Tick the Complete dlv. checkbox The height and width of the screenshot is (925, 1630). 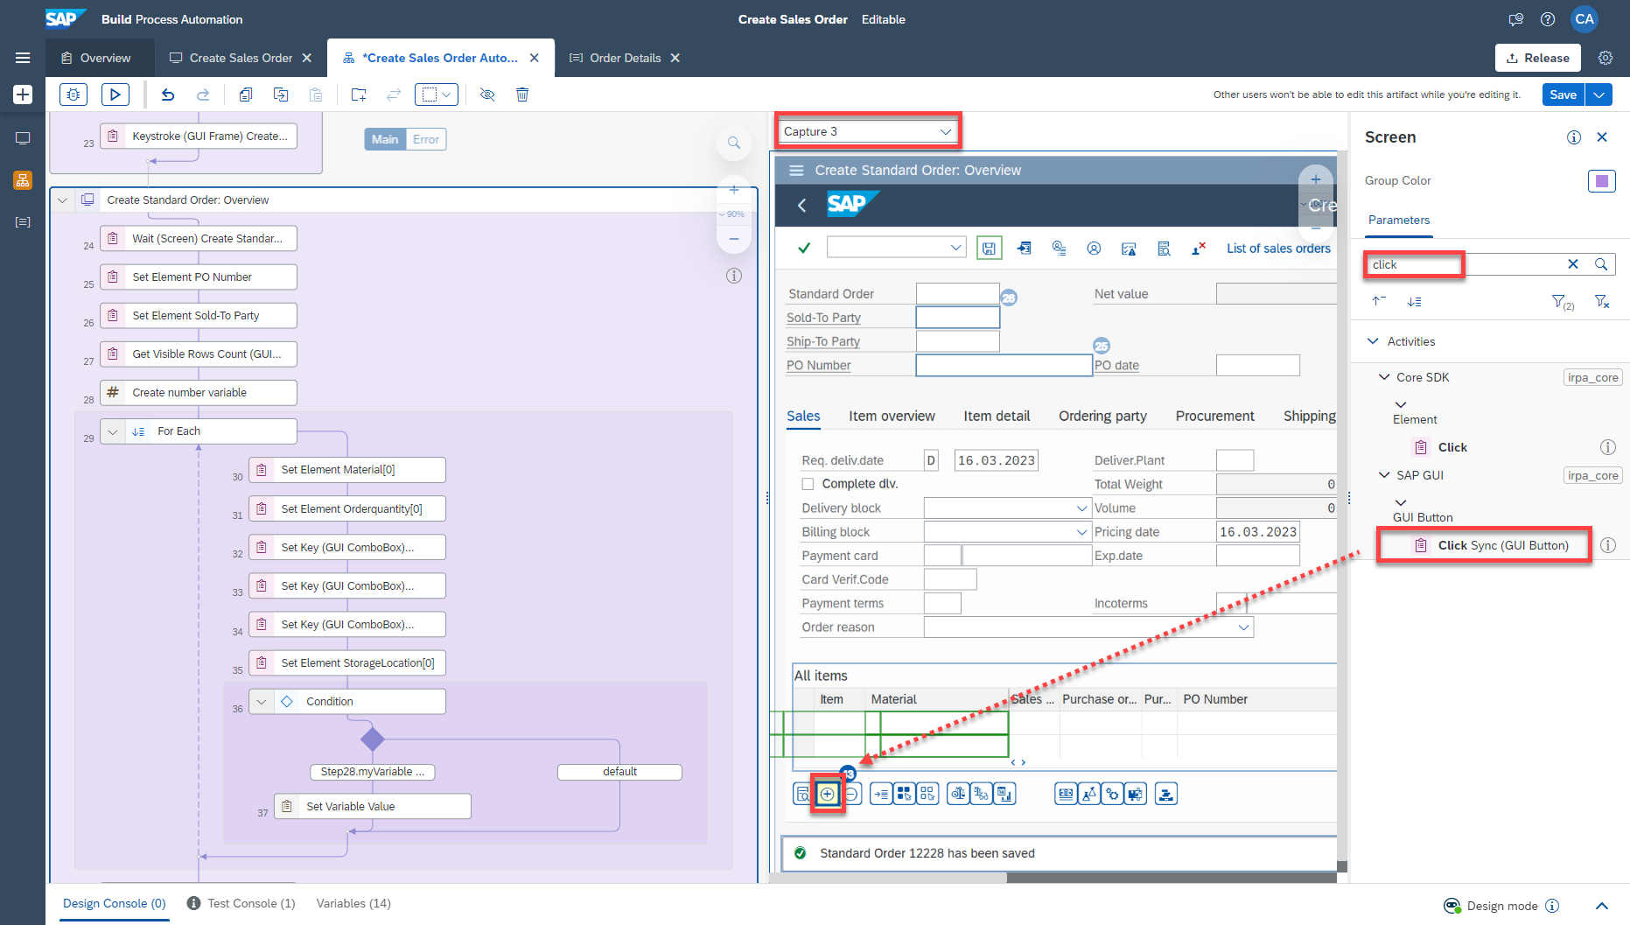[x=808, y=484]
